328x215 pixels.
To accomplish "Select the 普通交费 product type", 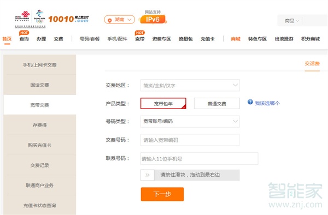I will tap(216, 103).
